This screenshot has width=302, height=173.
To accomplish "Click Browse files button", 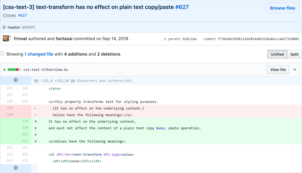I will point(282,8).
